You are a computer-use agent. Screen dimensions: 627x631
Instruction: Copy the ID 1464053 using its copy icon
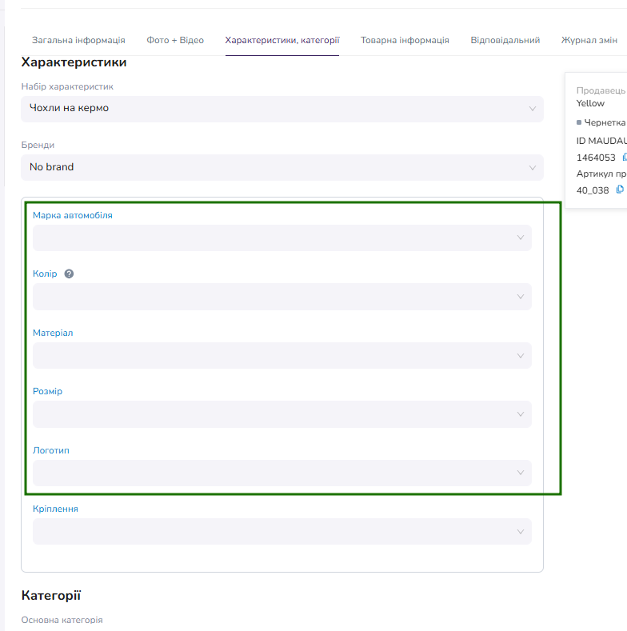pos(624,157)
